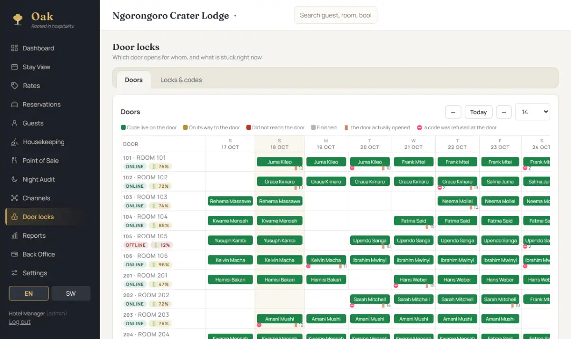Open Juma Kileo code on 18 Oct
This screenshot has width=571, height=339.
point(280,162)
